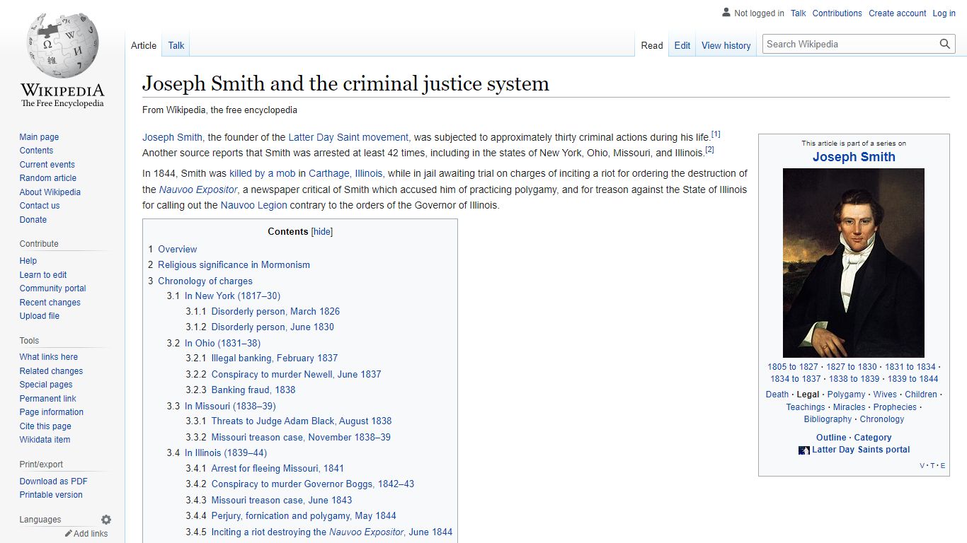This screenshot has width=967, height=543.
Task: Open Special pages link
Action: coord(46,385)
